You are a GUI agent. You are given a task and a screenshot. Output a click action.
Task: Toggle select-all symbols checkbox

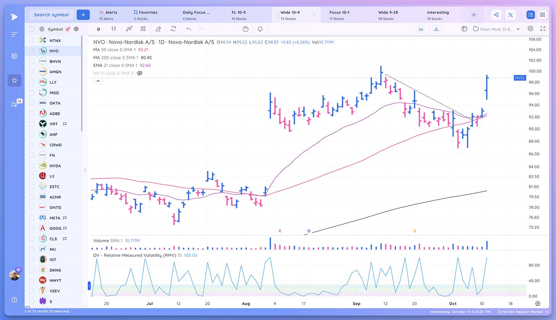click(x=32, y=29)
